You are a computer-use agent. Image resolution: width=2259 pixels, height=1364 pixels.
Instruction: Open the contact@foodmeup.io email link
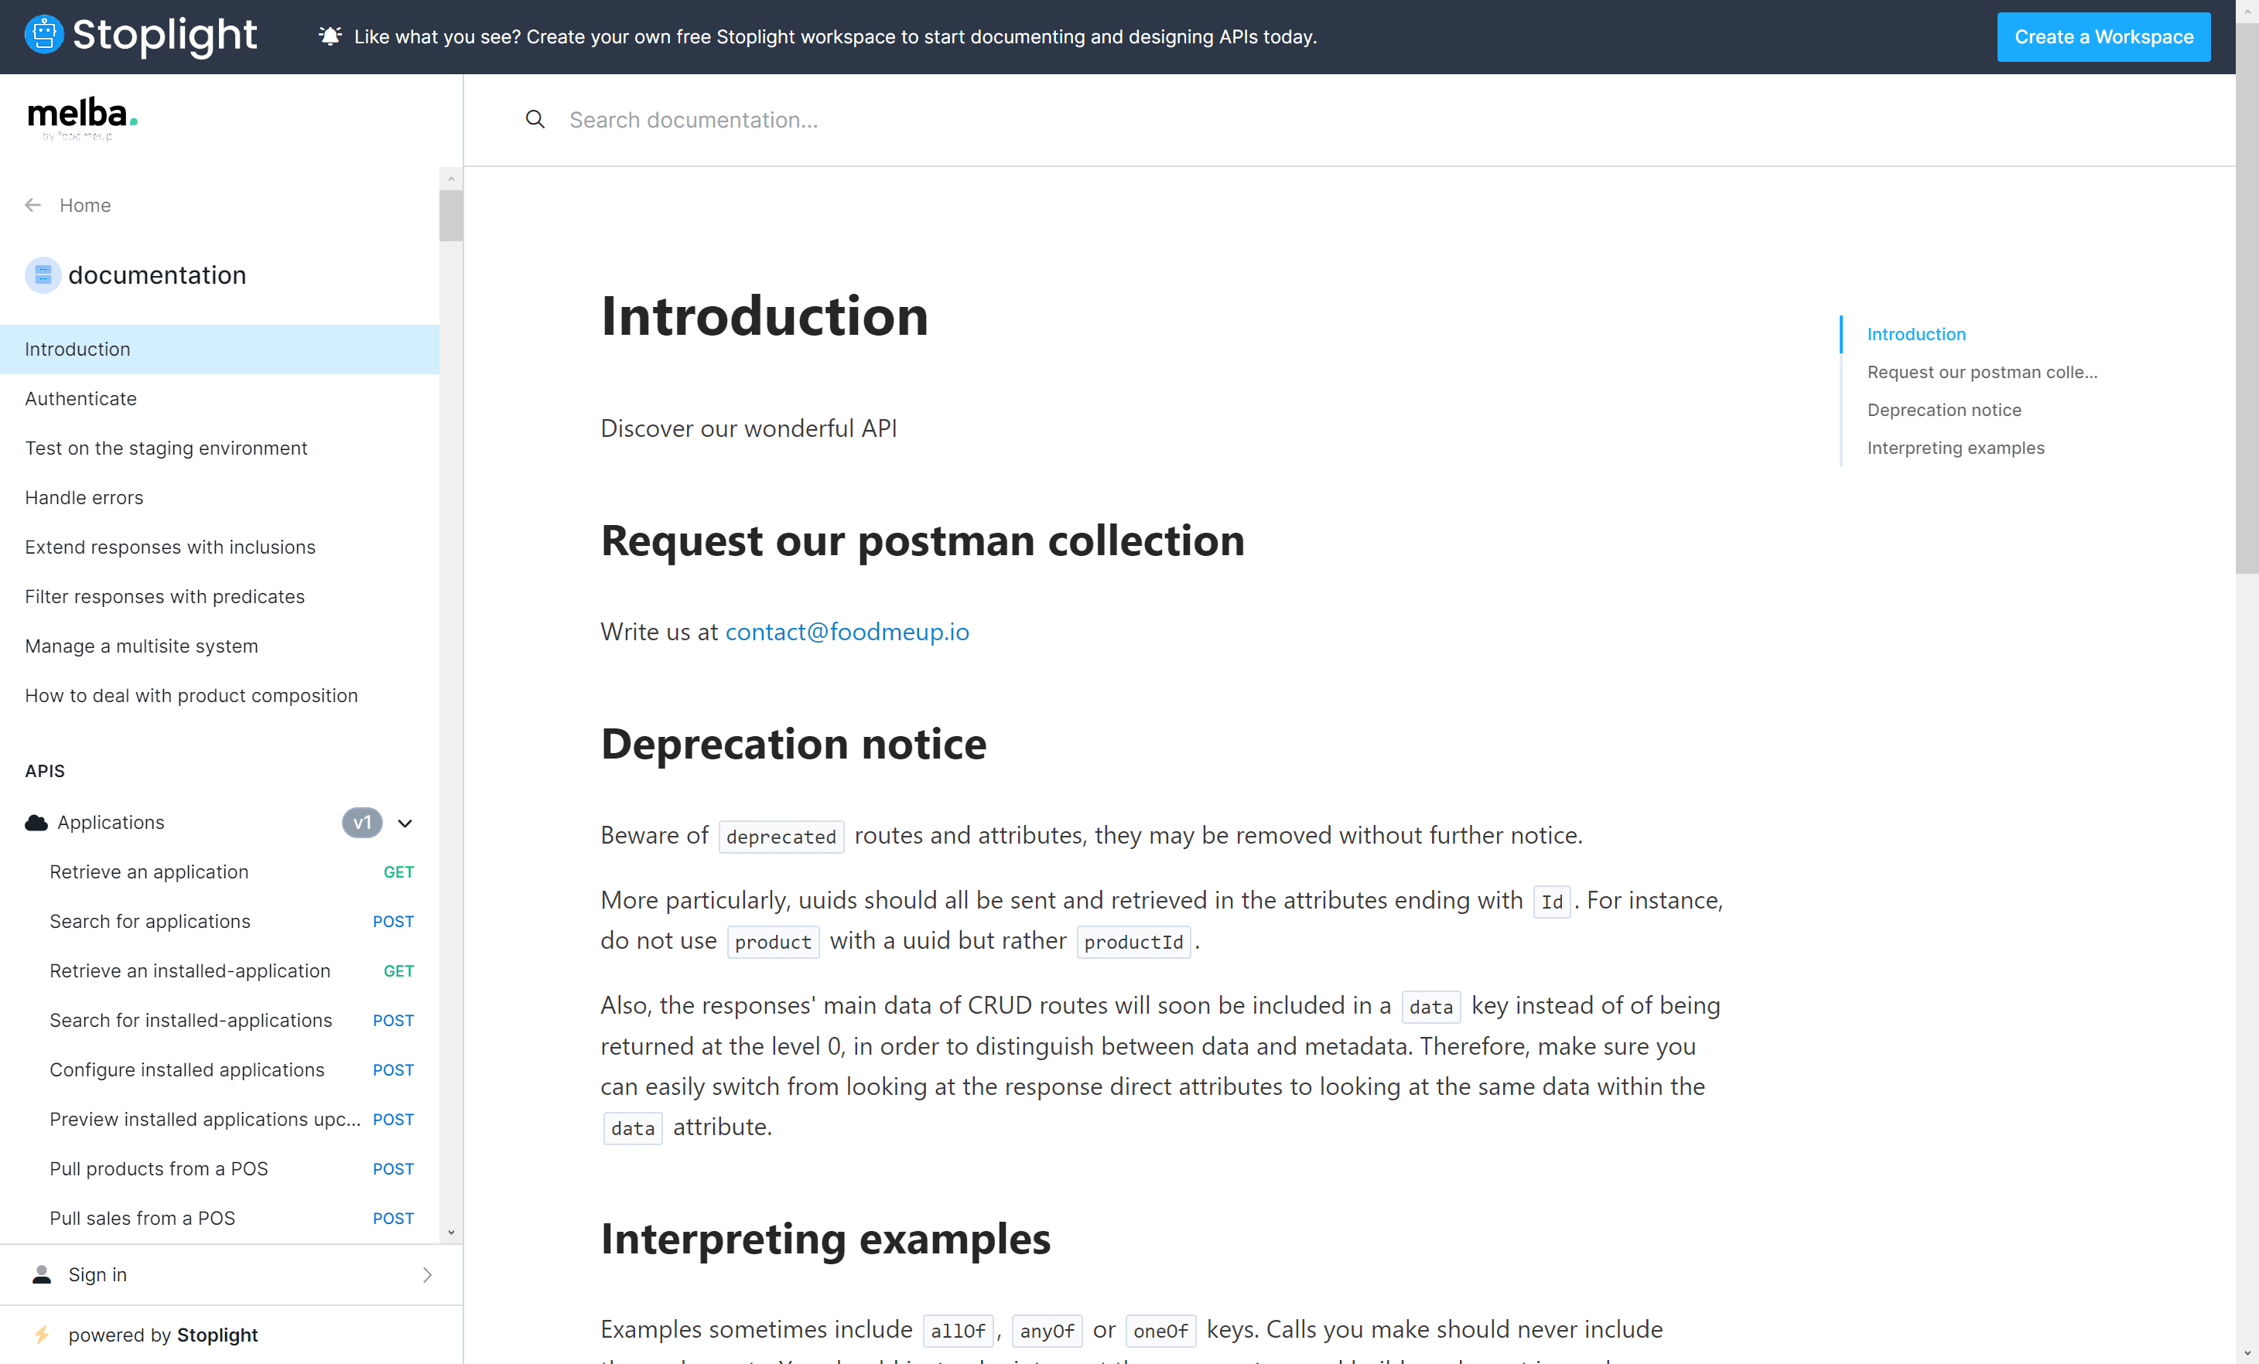(x=847, y=632)
